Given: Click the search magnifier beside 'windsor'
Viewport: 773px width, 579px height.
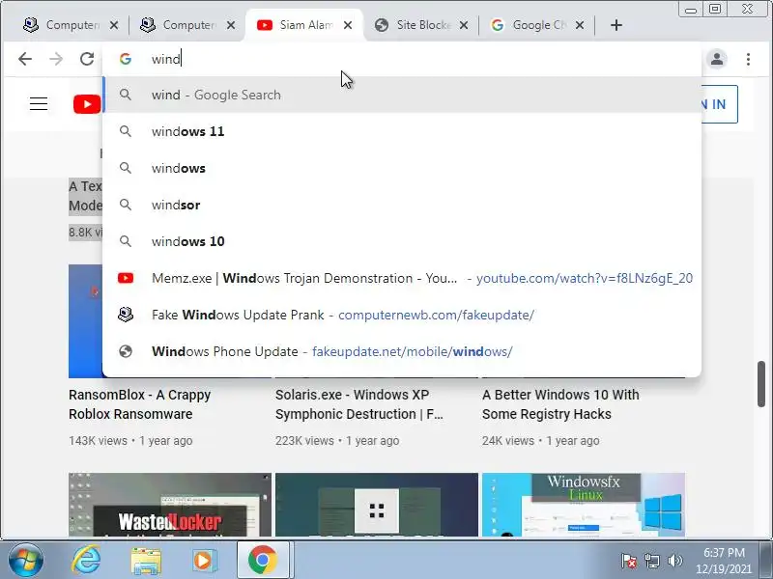Looking at the screenshot, I should pyautogui.click(x=126, y=205).
